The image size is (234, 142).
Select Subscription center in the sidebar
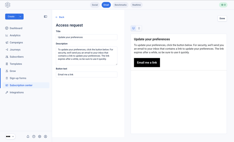point(26,85)
